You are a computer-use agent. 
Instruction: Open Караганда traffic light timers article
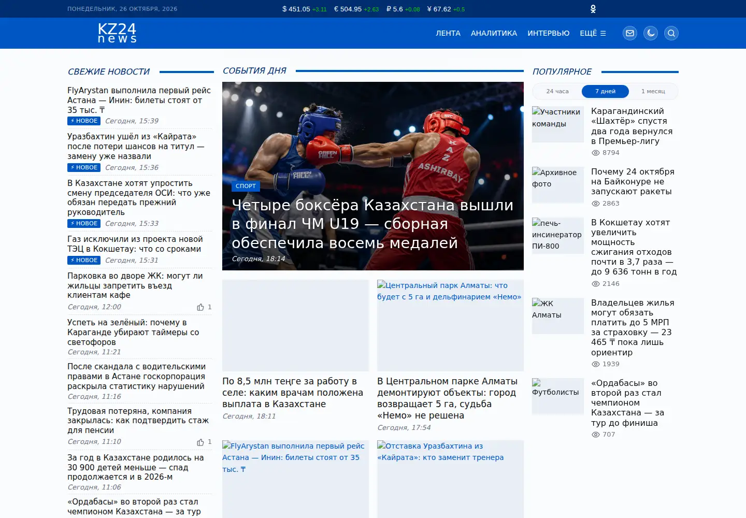tap(133, 332)
